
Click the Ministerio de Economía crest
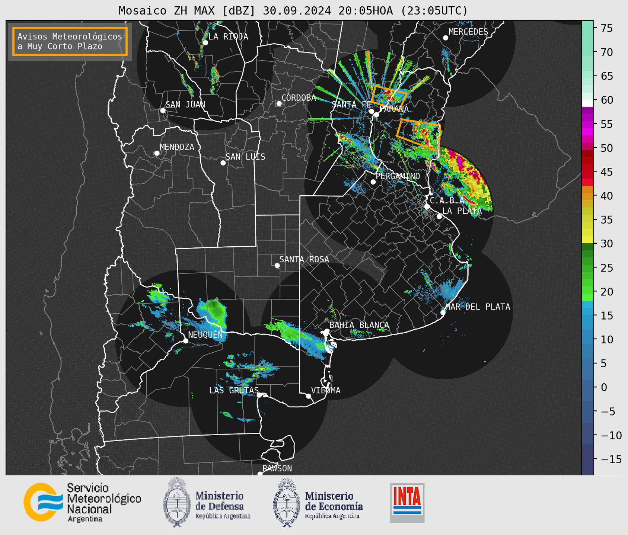point(286,503)
